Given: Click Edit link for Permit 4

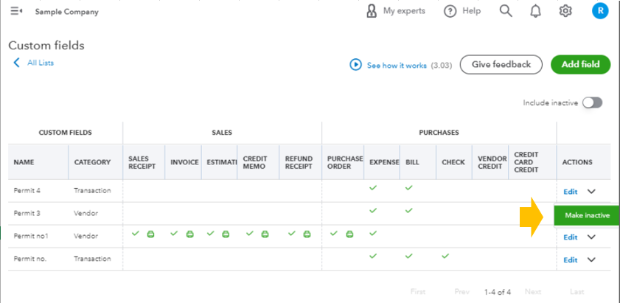Looking at the screenshot, I should pos(570,192).
